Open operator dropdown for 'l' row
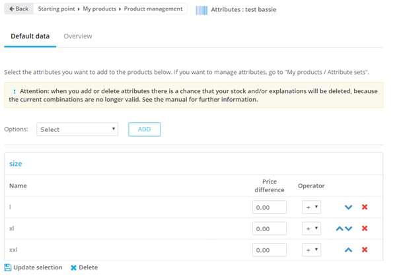The width and height of the screenshot is (399, 276). coord(311,207)
